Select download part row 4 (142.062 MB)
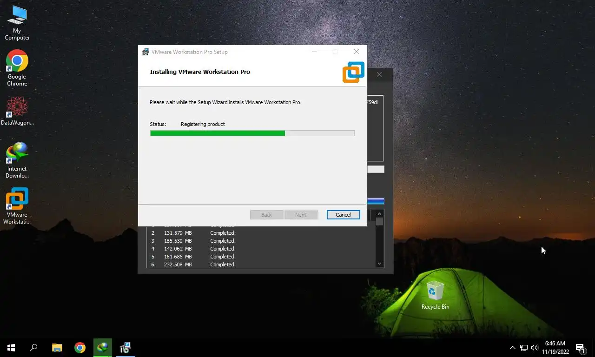 coord(261,249)
